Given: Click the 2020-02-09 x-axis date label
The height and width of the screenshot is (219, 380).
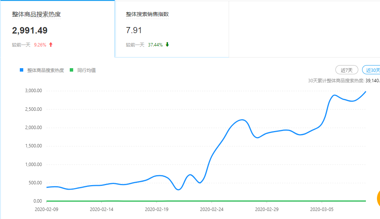Looking at the screenshot, I should [x=46, y=209].
